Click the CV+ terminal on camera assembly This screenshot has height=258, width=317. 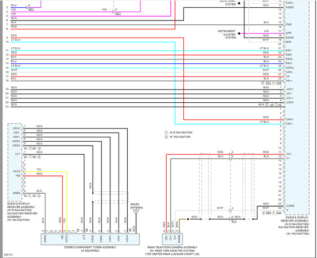pos(171,238)
